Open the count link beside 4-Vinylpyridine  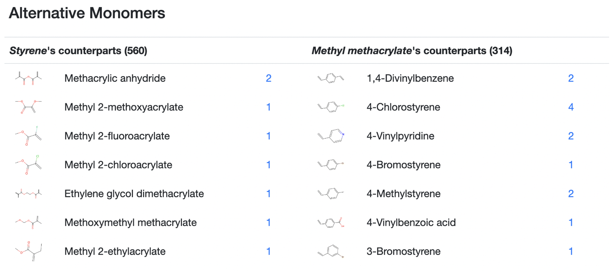[x=571, y=136]
